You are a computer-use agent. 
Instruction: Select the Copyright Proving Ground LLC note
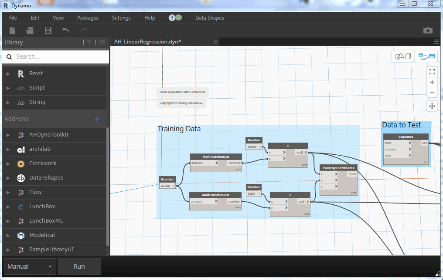tap(181, 103)
